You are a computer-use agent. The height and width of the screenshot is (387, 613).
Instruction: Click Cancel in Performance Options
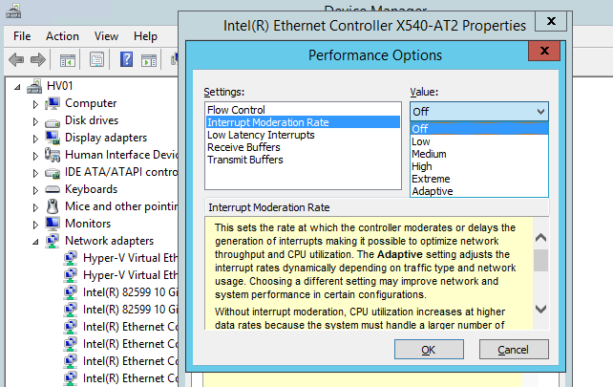coord(514,350)
